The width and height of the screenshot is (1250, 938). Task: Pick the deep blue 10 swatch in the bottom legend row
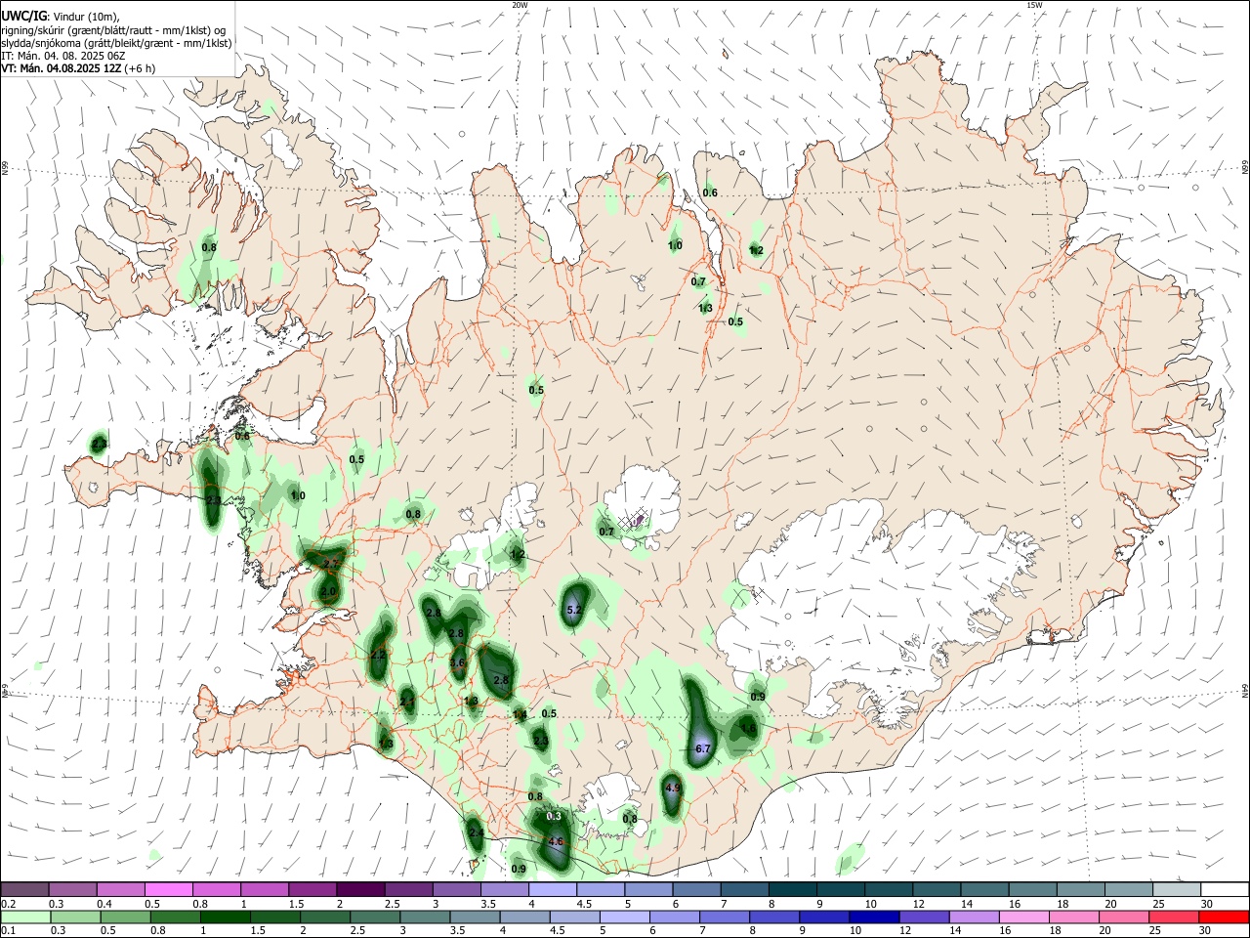pyautogui.click(x=875, y=917)
